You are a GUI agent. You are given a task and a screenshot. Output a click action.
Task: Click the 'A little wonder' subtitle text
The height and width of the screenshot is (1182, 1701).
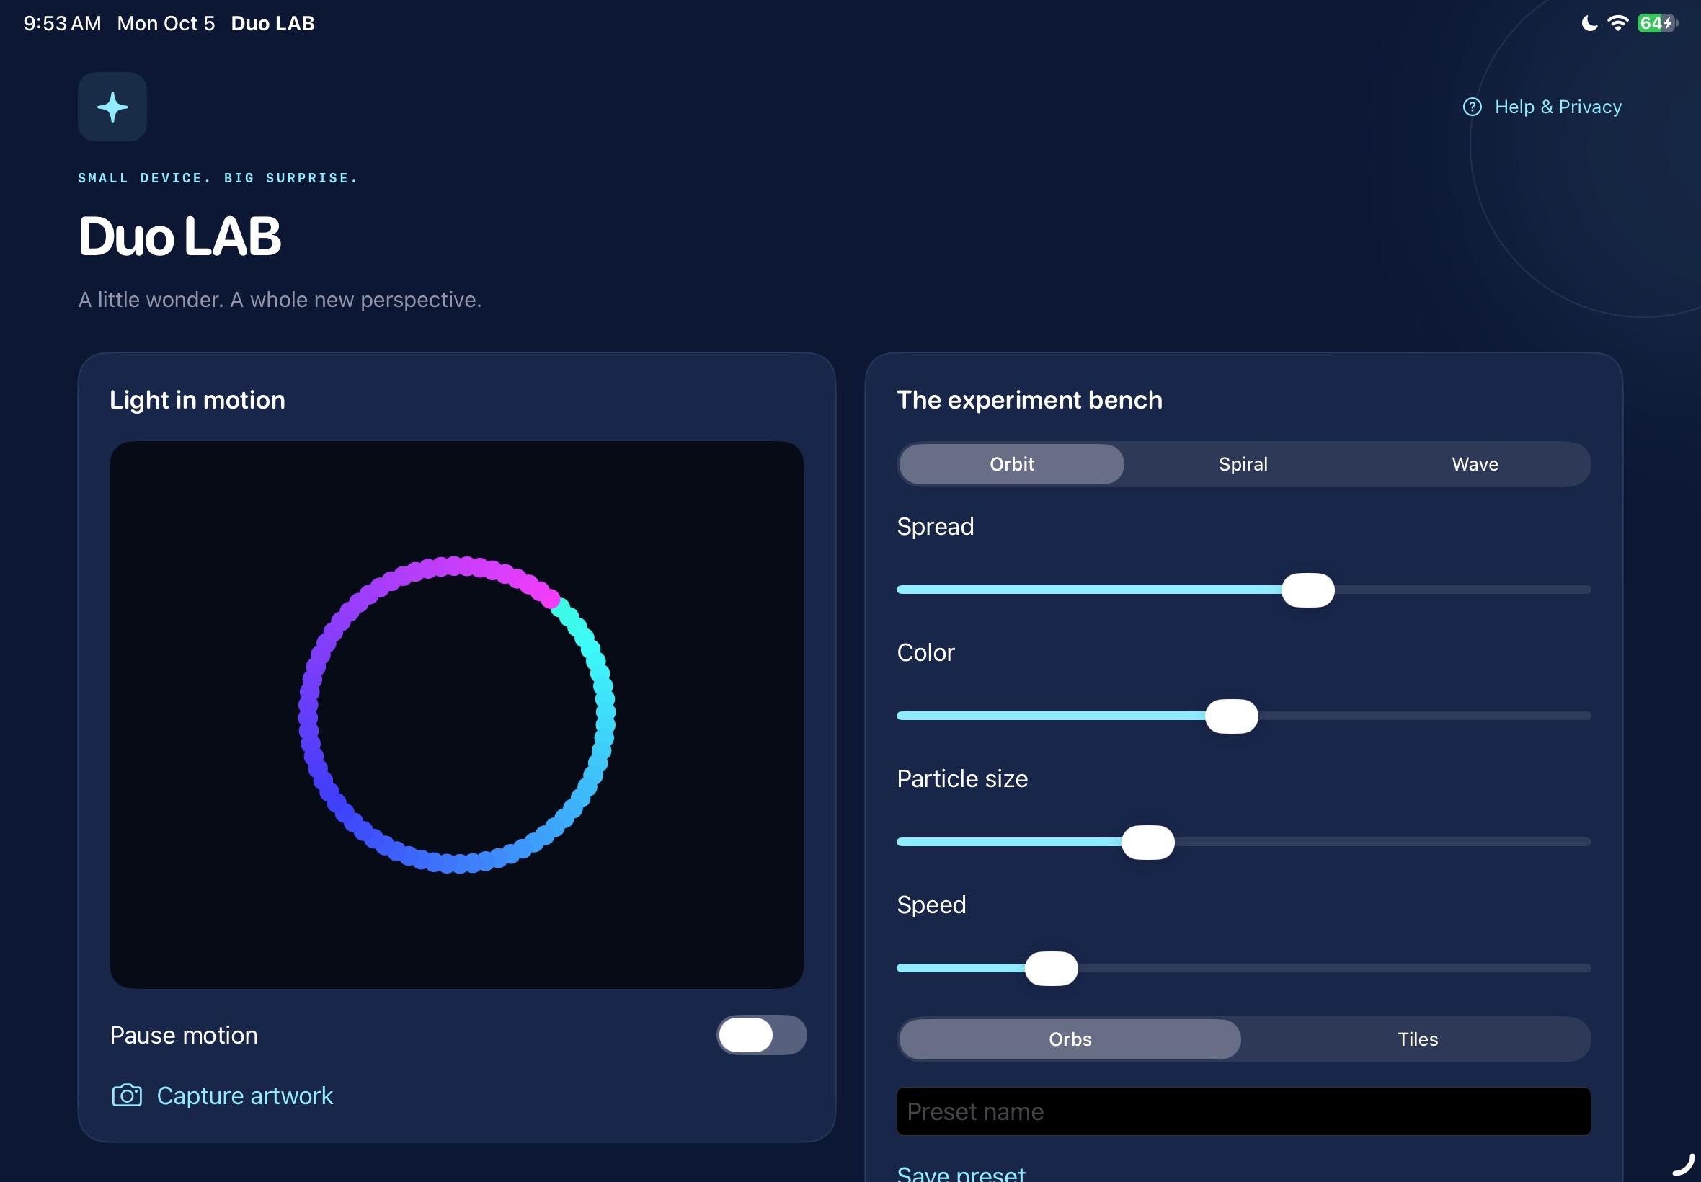click(x=280, y=299)
